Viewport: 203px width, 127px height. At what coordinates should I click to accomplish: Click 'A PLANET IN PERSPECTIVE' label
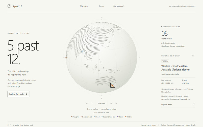point(18,33)
